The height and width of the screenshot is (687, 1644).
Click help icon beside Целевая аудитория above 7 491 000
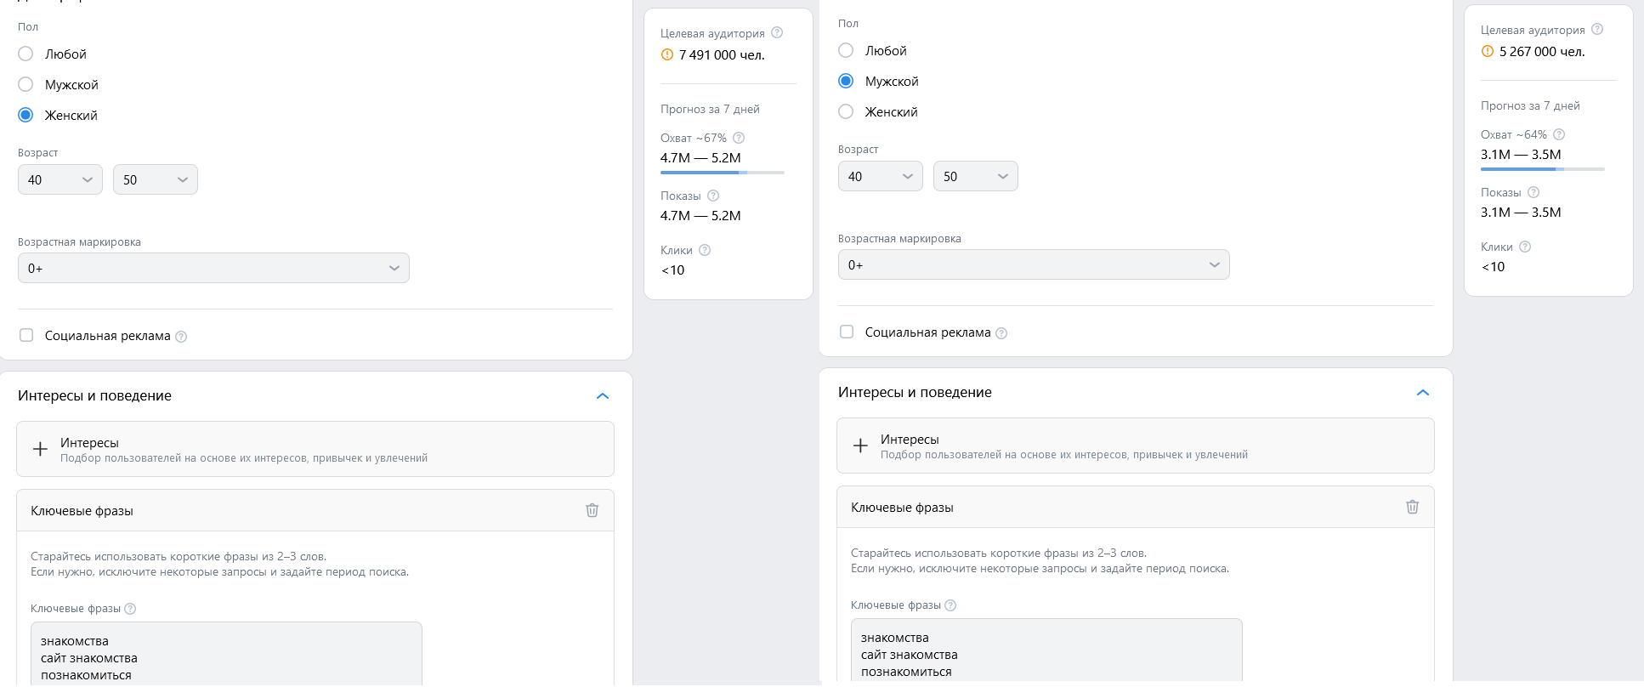click(777, 33)
